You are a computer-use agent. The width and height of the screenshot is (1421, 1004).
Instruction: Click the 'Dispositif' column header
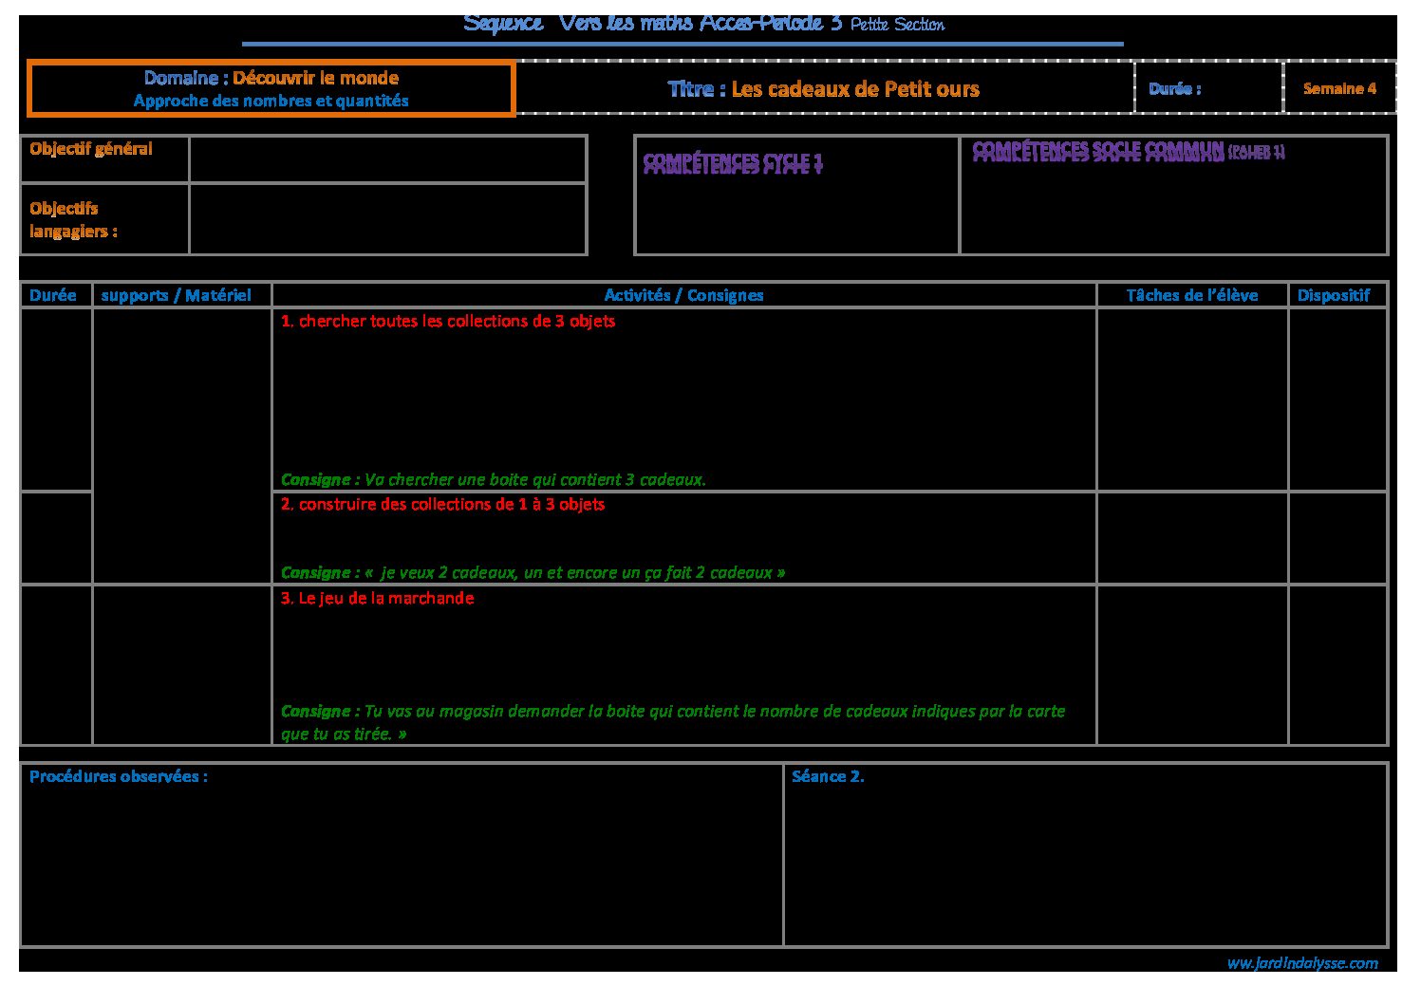pyautogui.click(x=1334, y=295)
